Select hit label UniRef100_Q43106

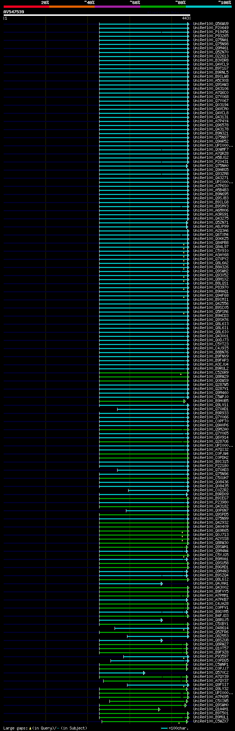coord(211,89)
